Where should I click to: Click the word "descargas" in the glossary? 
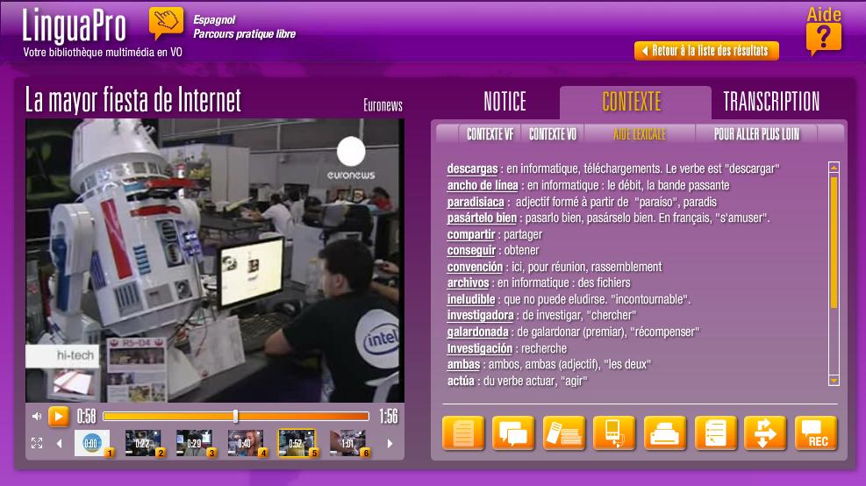click(x=472, y=169)
